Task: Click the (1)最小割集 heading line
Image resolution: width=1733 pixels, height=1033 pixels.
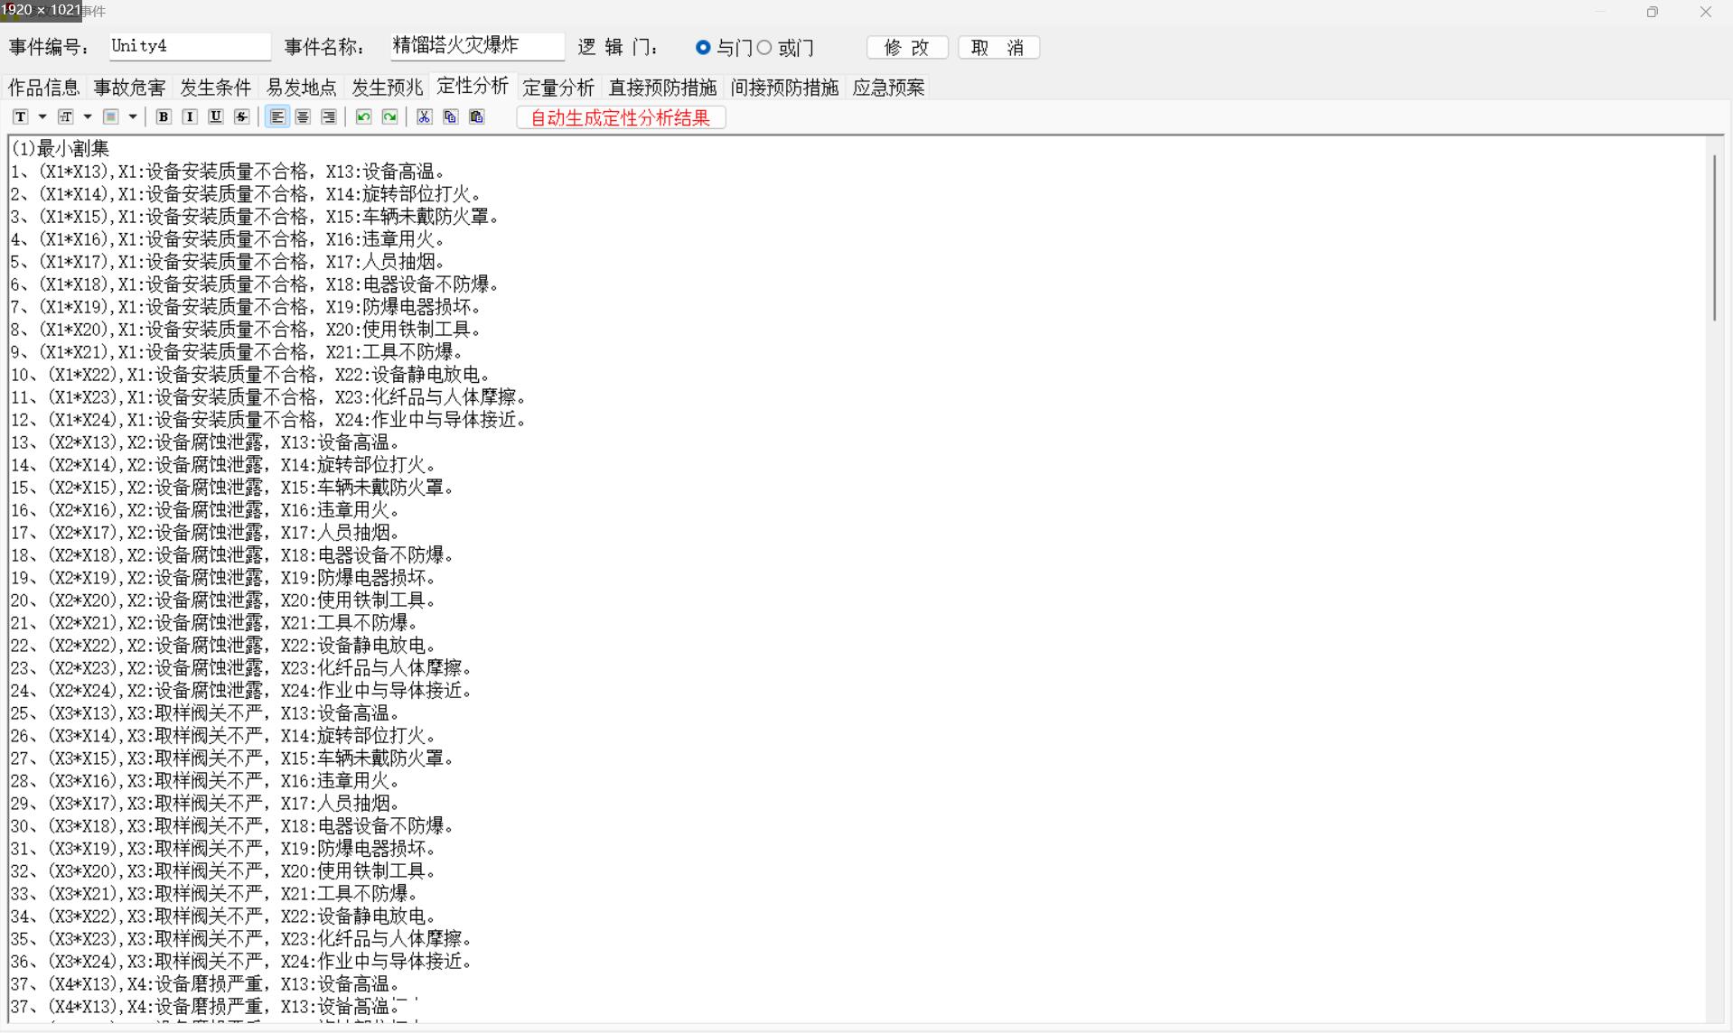Action: tap(60, 148)
